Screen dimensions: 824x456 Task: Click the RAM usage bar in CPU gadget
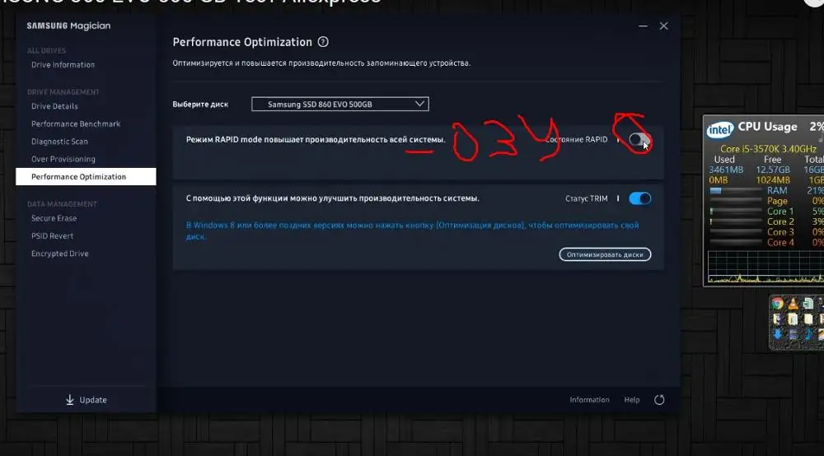point(736,190)
